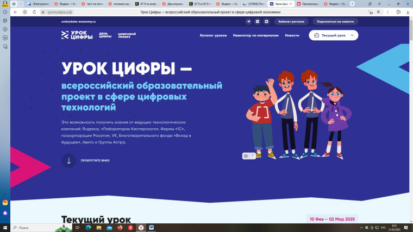The width and height of the screenshot is (413, 232).
Task: Click the Прокрутите вниз label
Action: pyautogui.click(x=95, y=161)
